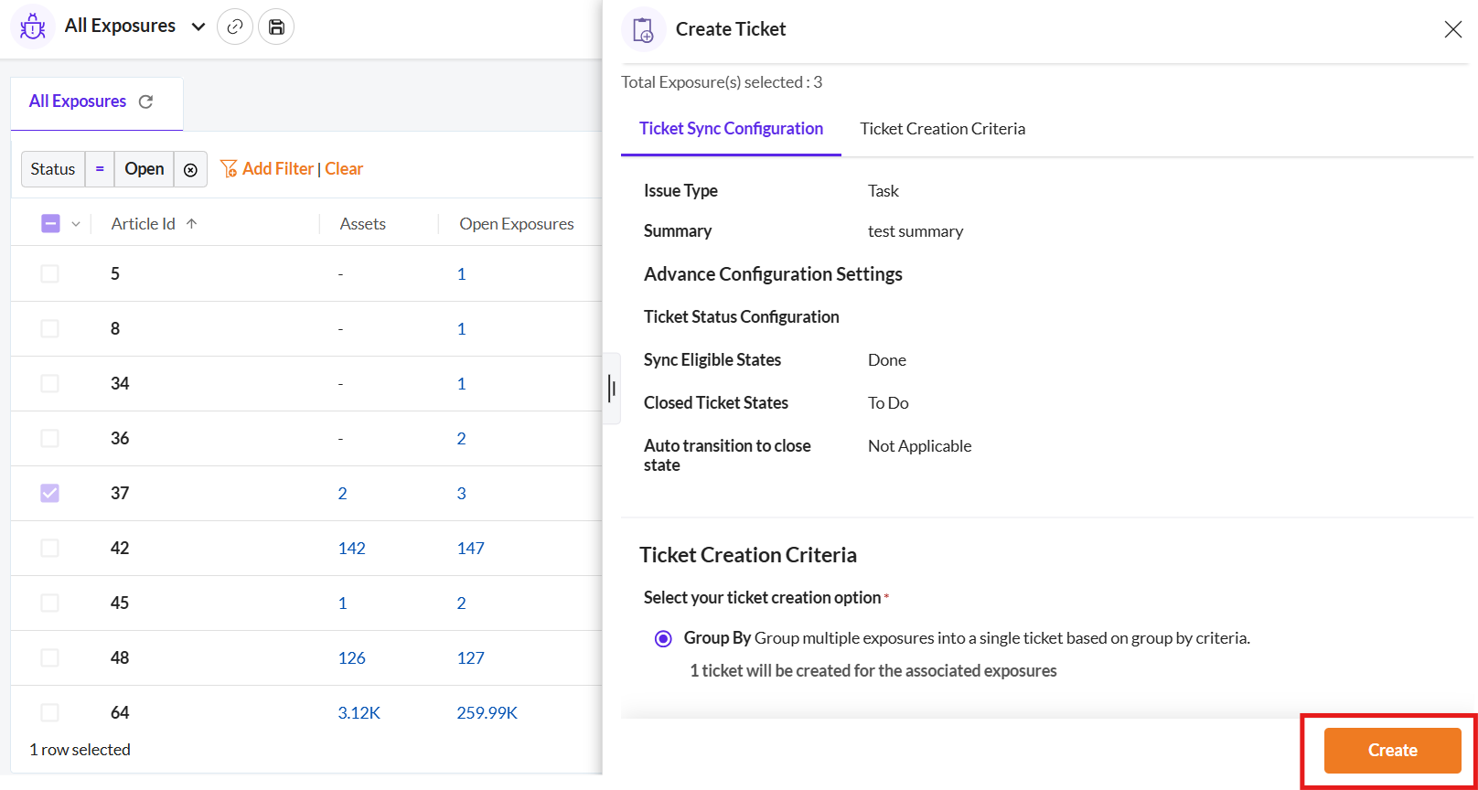
Task: Check the row for article 64
Action: pos(50,713)
